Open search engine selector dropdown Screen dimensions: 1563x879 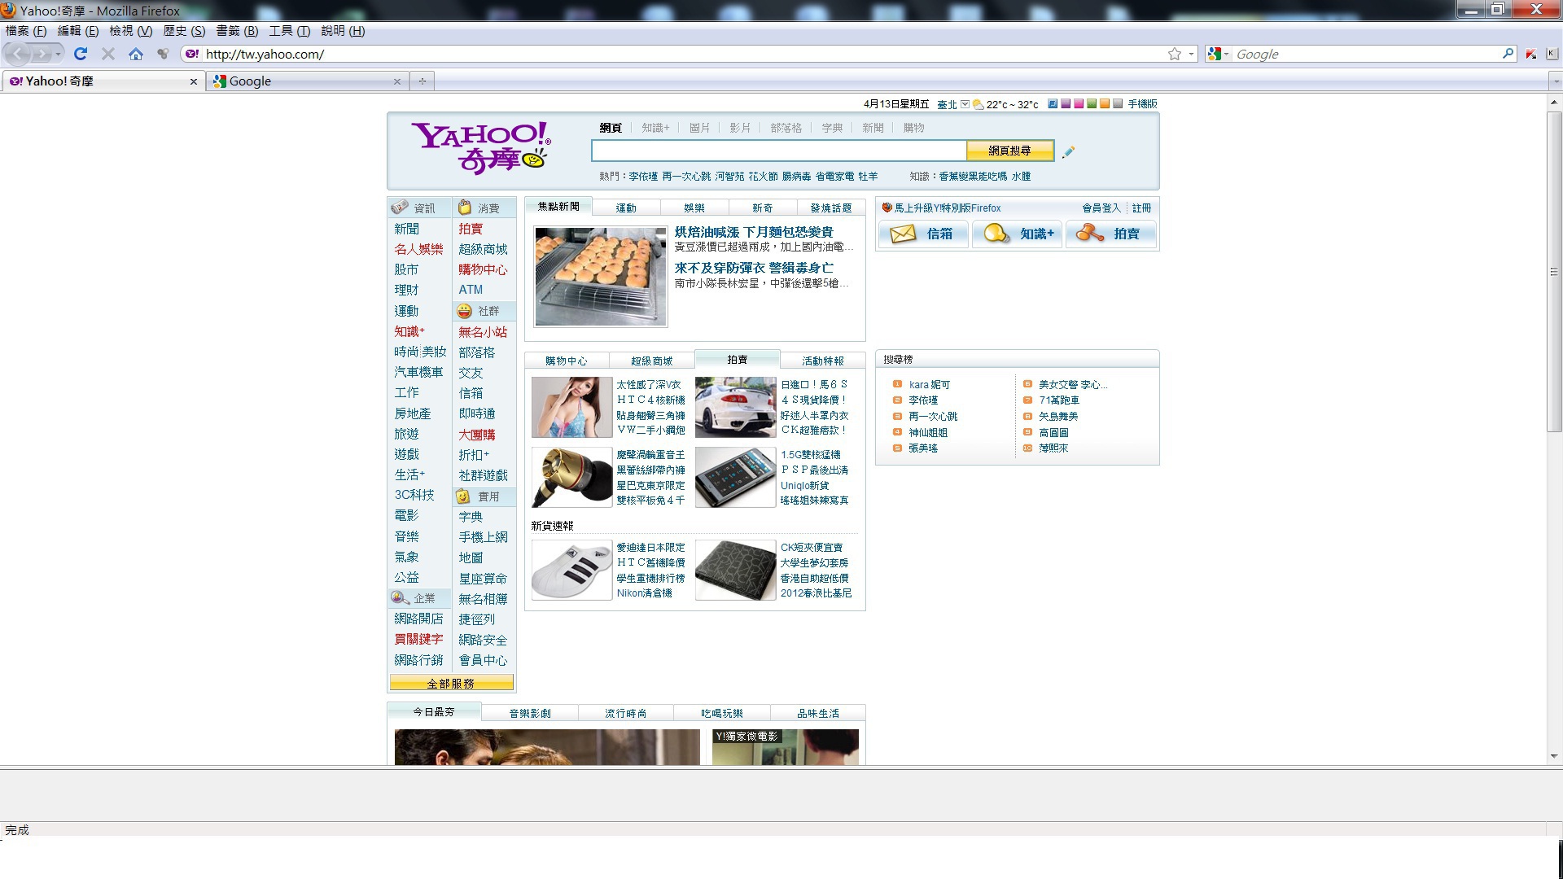click(x=1218, y=54)
